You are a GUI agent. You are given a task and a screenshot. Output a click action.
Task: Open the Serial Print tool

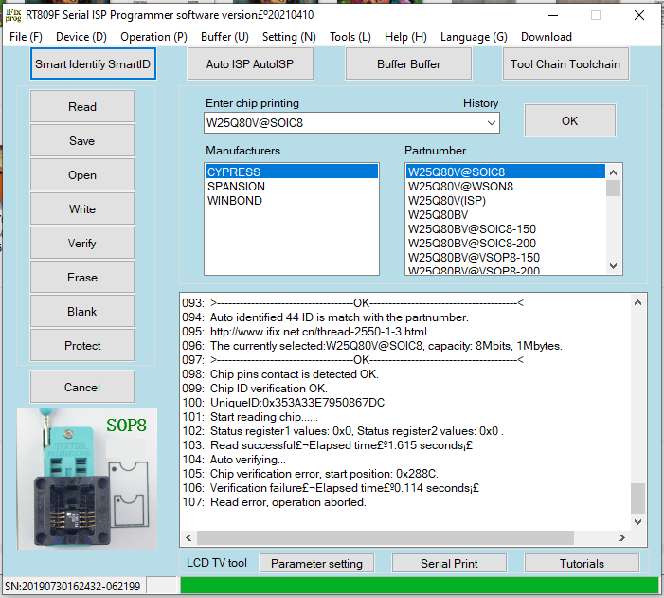pos(449,564)
